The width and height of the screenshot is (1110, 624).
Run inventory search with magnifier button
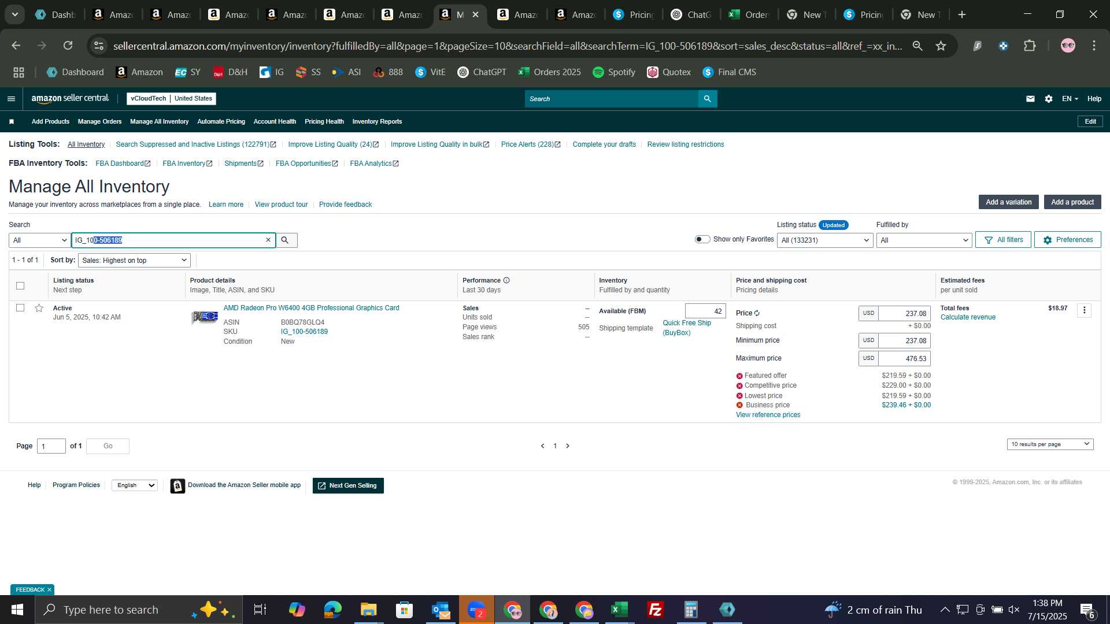pos(286,240)
